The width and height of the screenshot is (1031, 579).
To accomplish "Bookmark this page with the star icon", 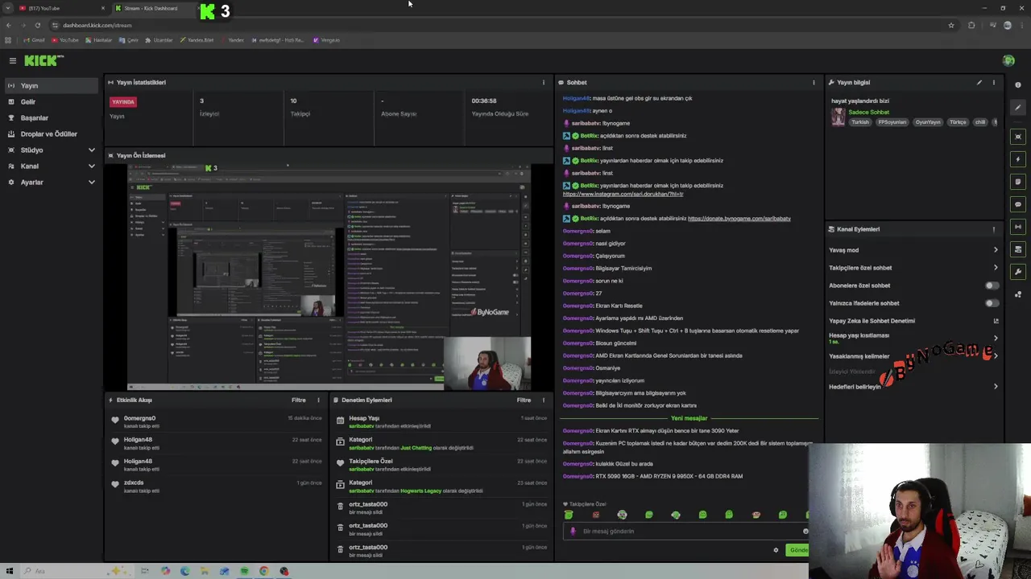I will (951, 25).
